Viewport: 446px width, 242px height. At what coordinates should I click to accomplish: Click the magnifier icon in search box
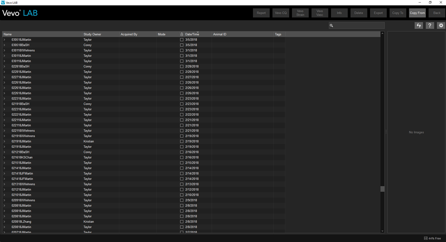point(332,26)
